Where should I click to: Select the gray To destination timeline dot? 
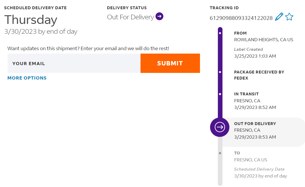point(220,153)
